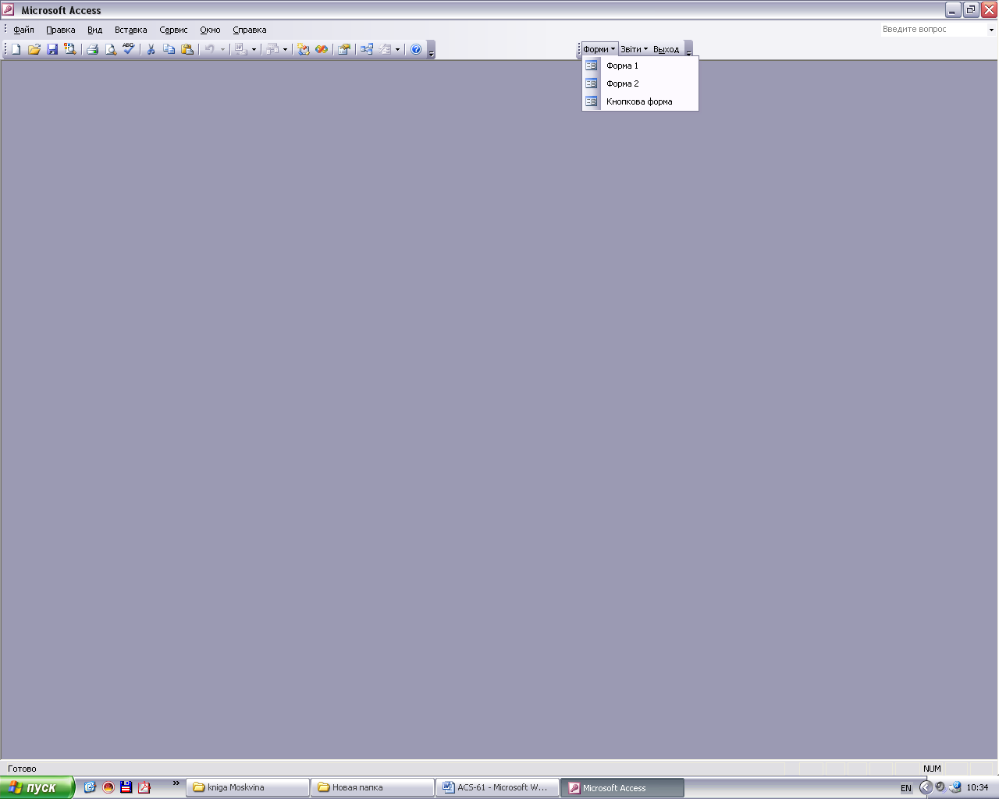Open the New Object dropdown arrow
The width and height of the screenshot is (999, 799).
point(398,49)
